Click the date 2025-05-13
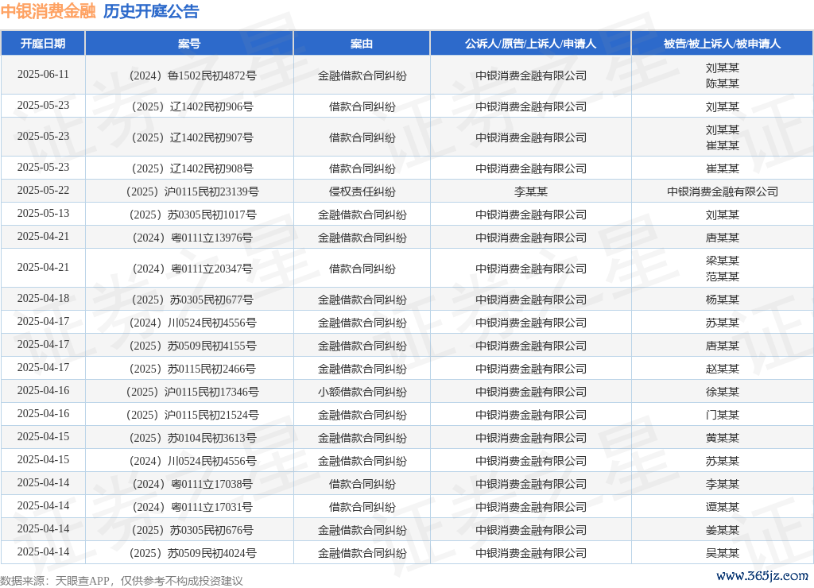Viewport: 814px width, 588px height. 43,213
